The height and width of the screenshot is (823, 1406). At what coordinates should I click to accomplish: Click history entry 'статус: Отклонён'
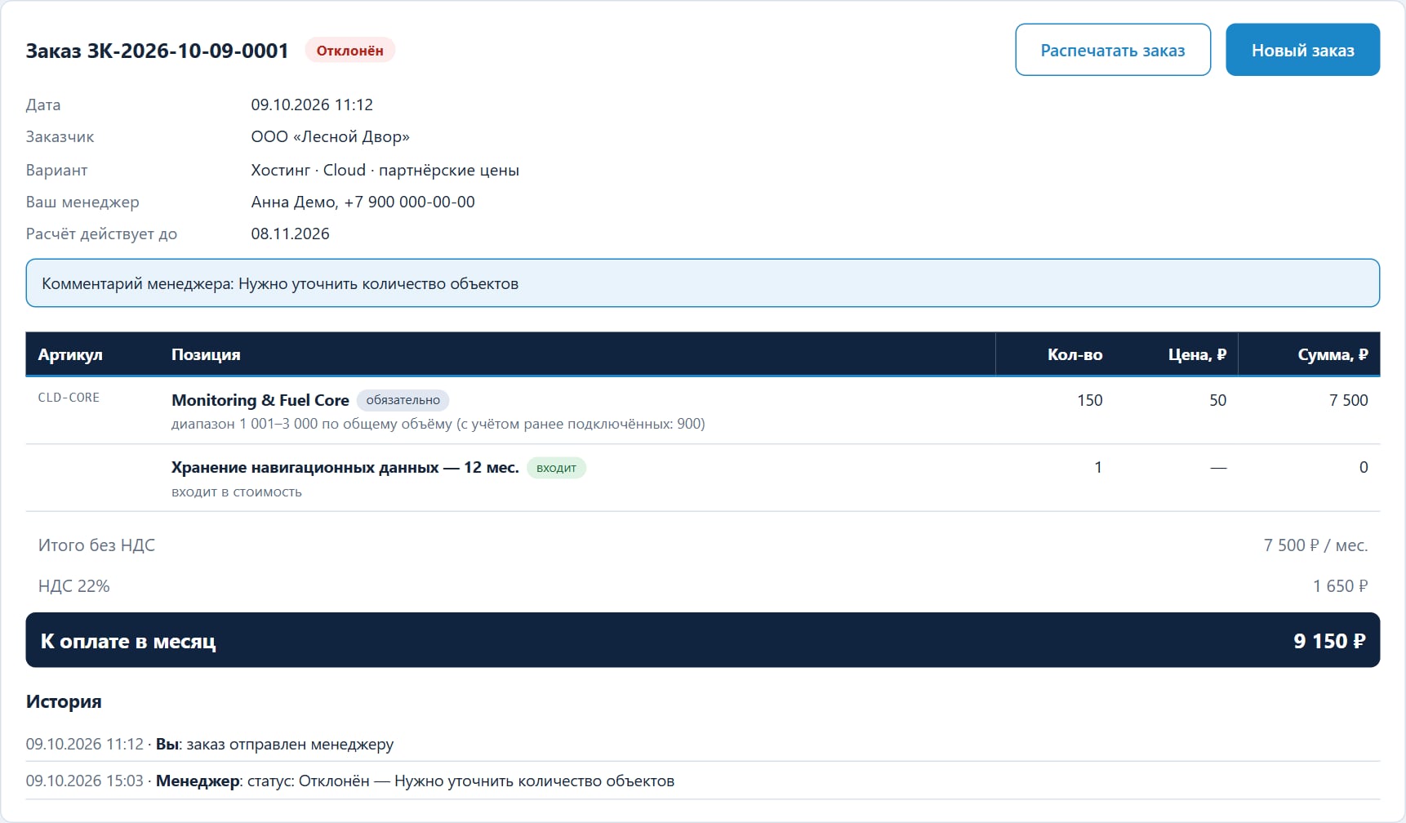[309, 781]
